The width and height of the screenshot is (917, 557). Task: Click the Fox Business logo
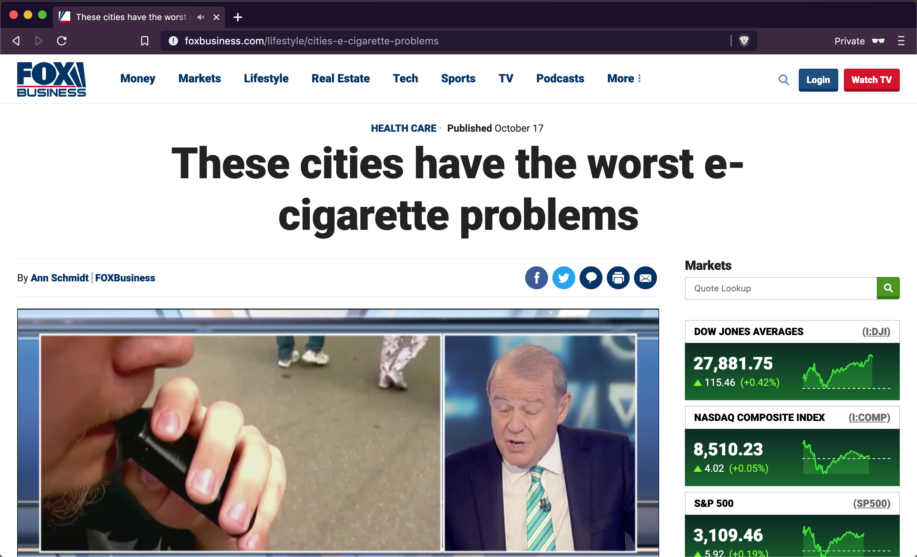click(51, 79)
